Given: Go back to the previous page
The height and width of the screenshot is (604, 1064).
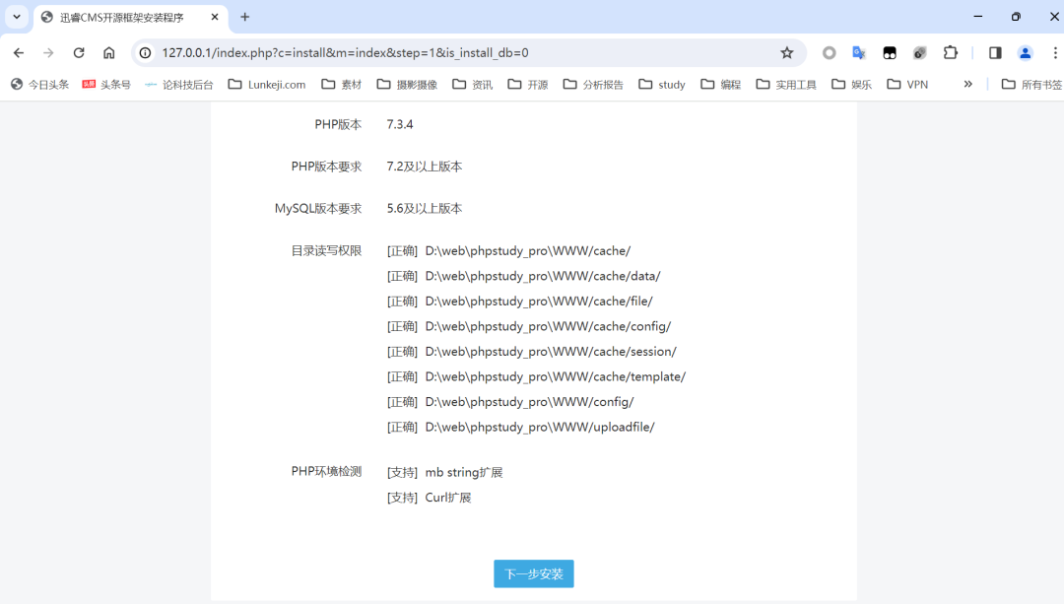Looking at the screenshot, I should point(19,53).
